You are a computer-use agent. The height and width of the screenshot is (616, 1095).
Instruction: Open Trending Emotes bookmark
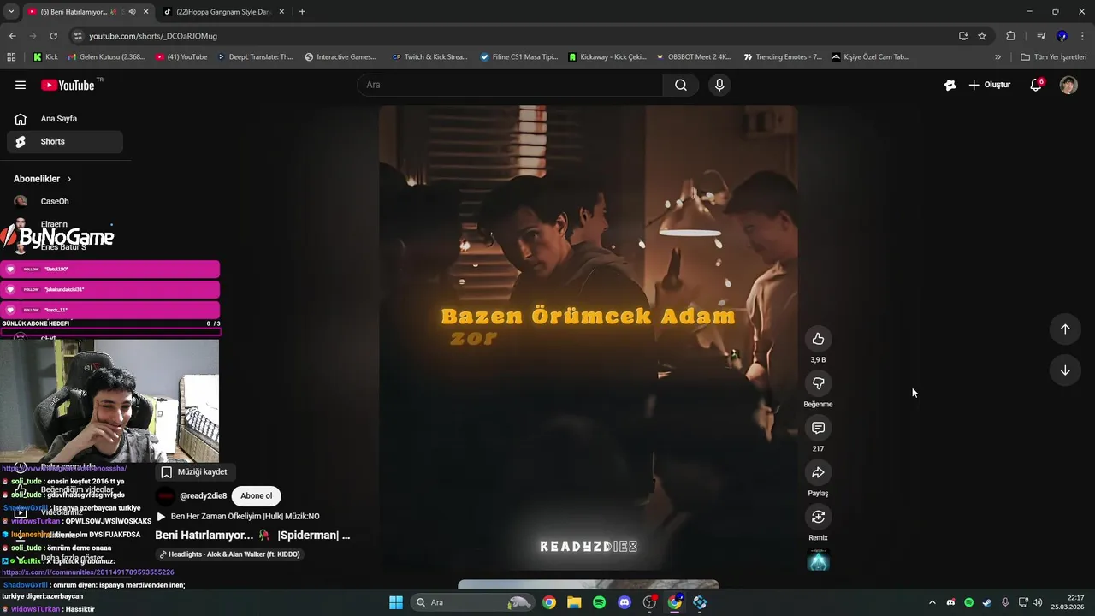click(x=783, y=57)
